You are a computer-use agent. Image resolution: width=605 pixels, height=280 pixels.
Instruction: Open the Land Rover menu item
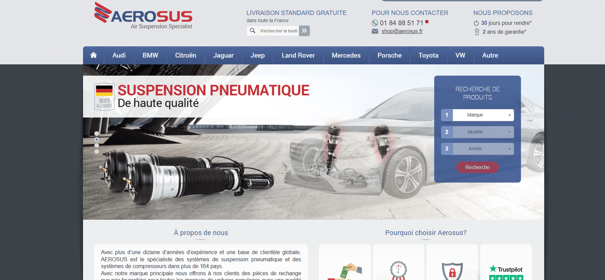[298, 56]
